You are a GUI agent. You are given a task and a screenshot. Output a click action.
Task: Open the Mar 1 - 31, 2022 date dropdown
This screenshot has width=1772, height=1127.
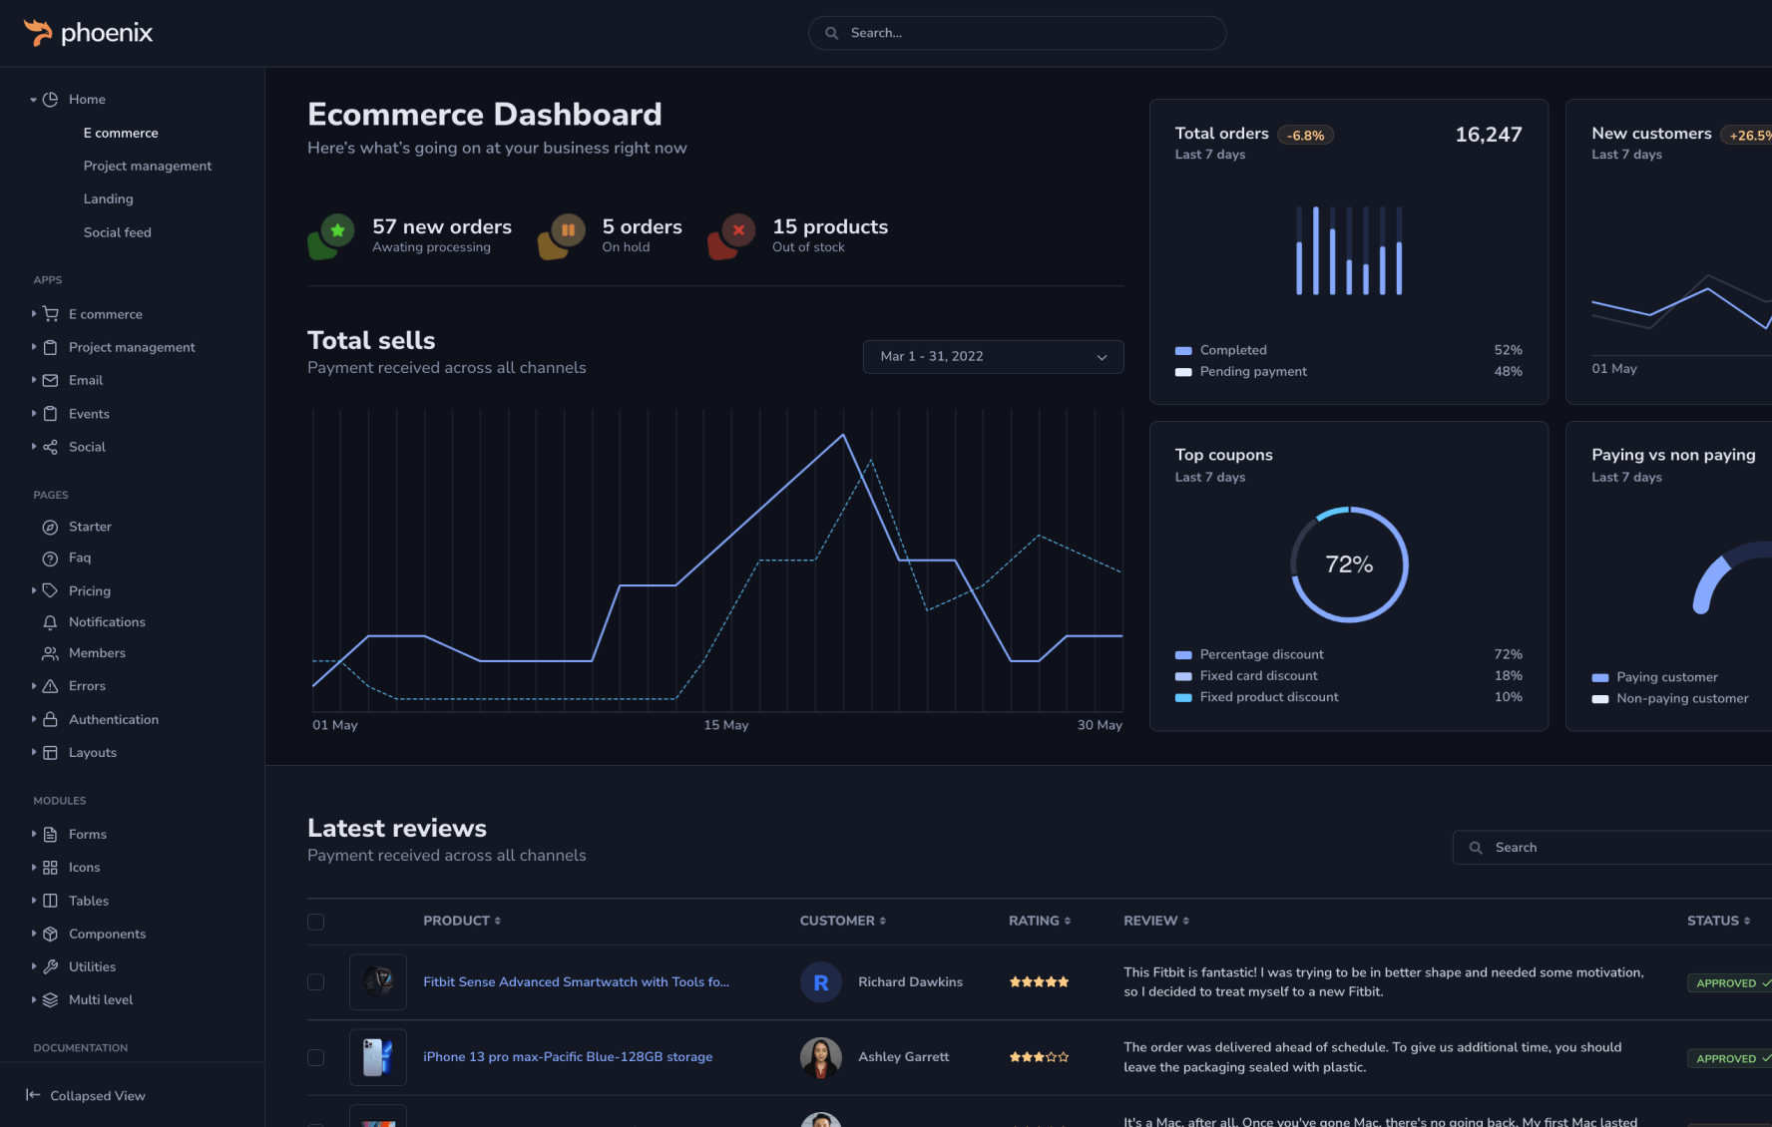(x=993, y=357)
